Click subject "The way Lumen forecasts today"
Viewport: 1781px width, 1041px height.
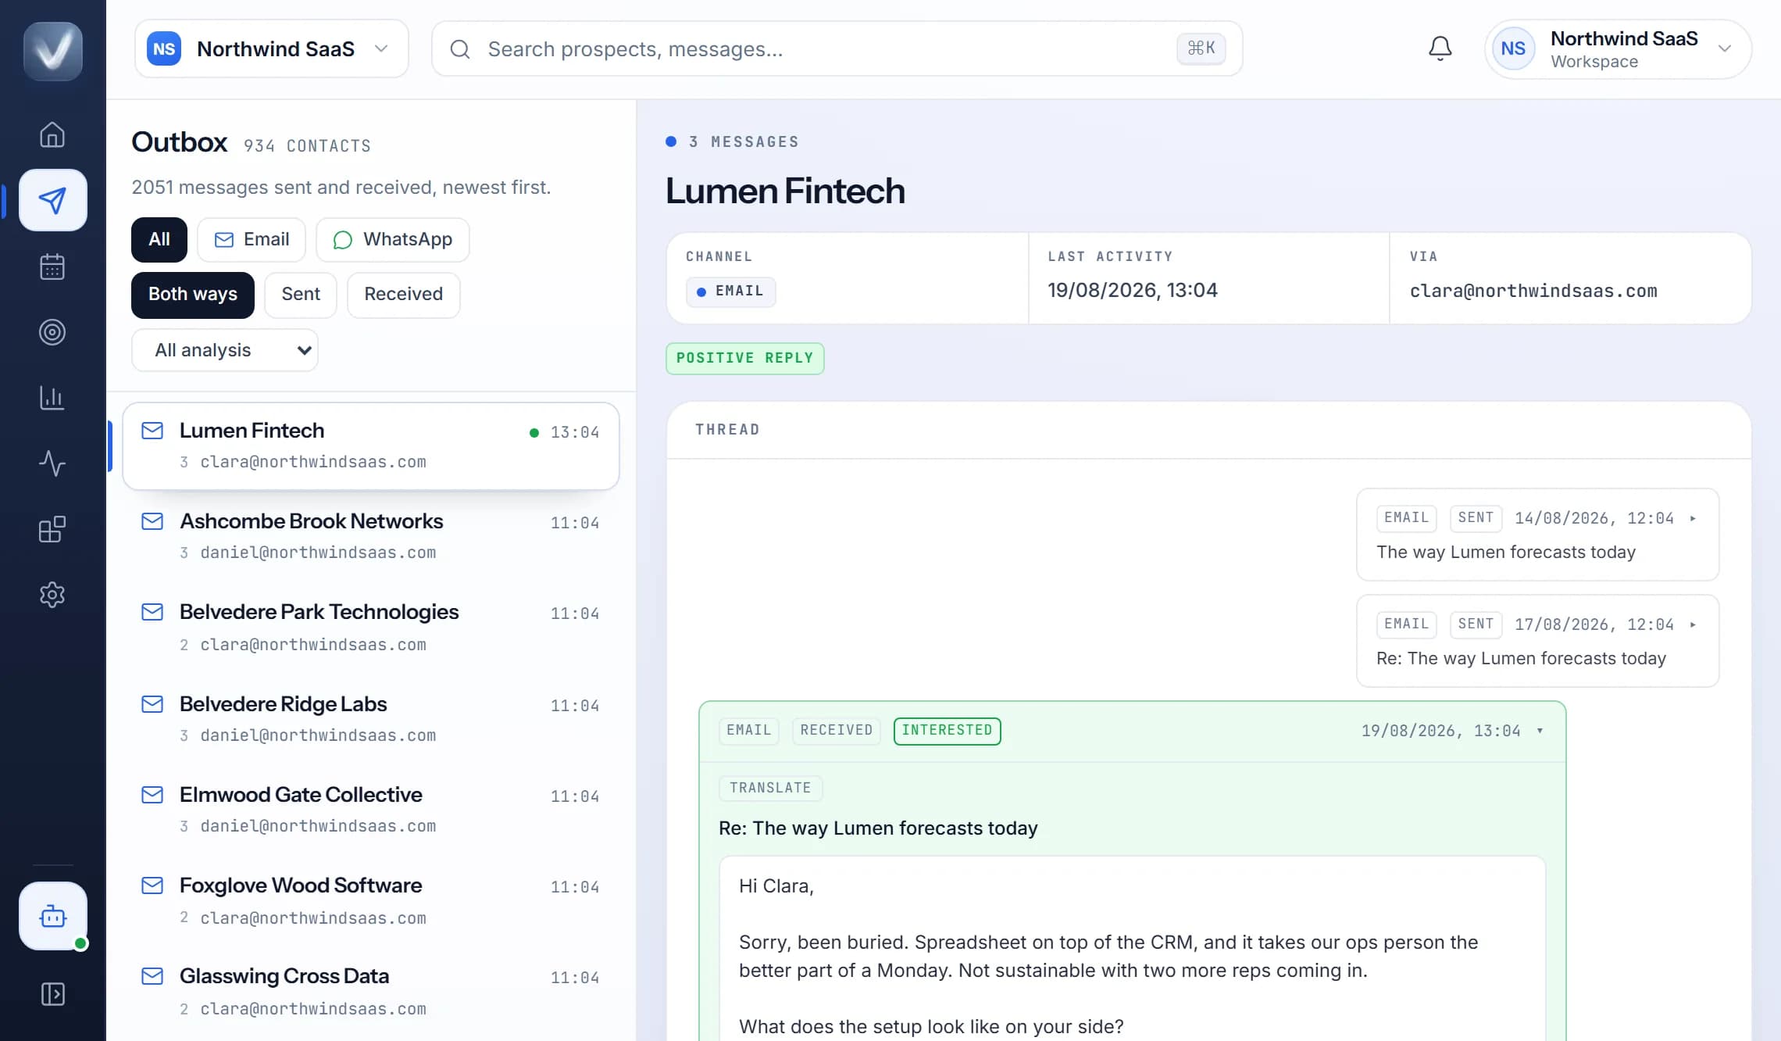tap(1505, 553)
